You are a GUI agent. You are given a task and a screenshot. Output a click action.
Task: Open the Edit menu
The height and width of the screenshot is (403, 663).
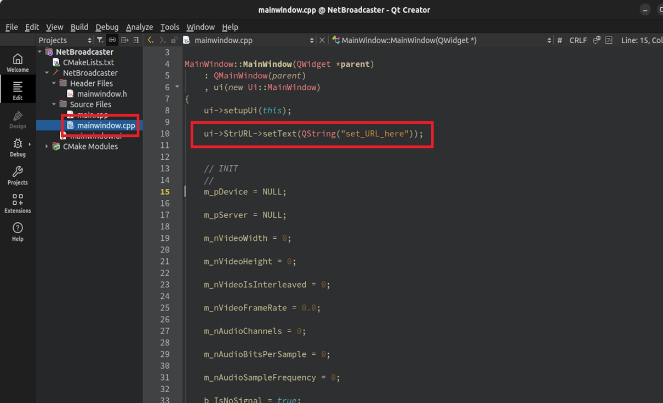32,27
